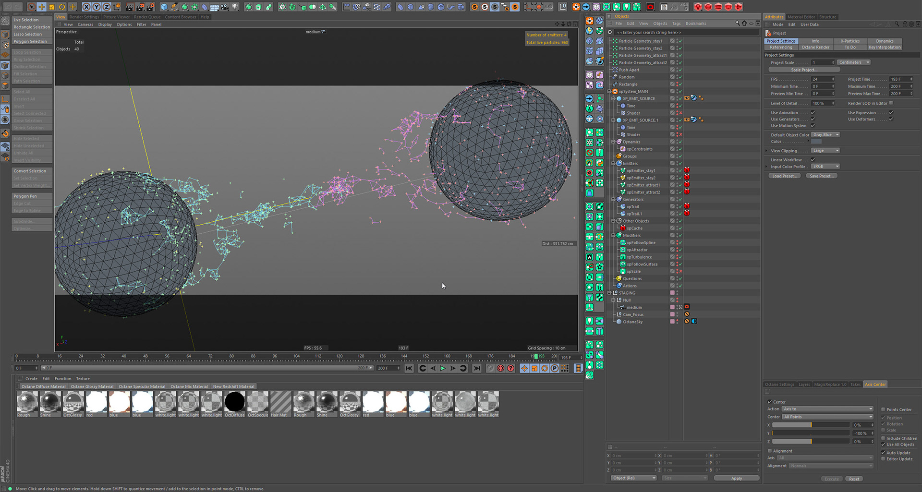Click the Floor grid object icon
The image size is (922, 492).
tap(215, 7)
